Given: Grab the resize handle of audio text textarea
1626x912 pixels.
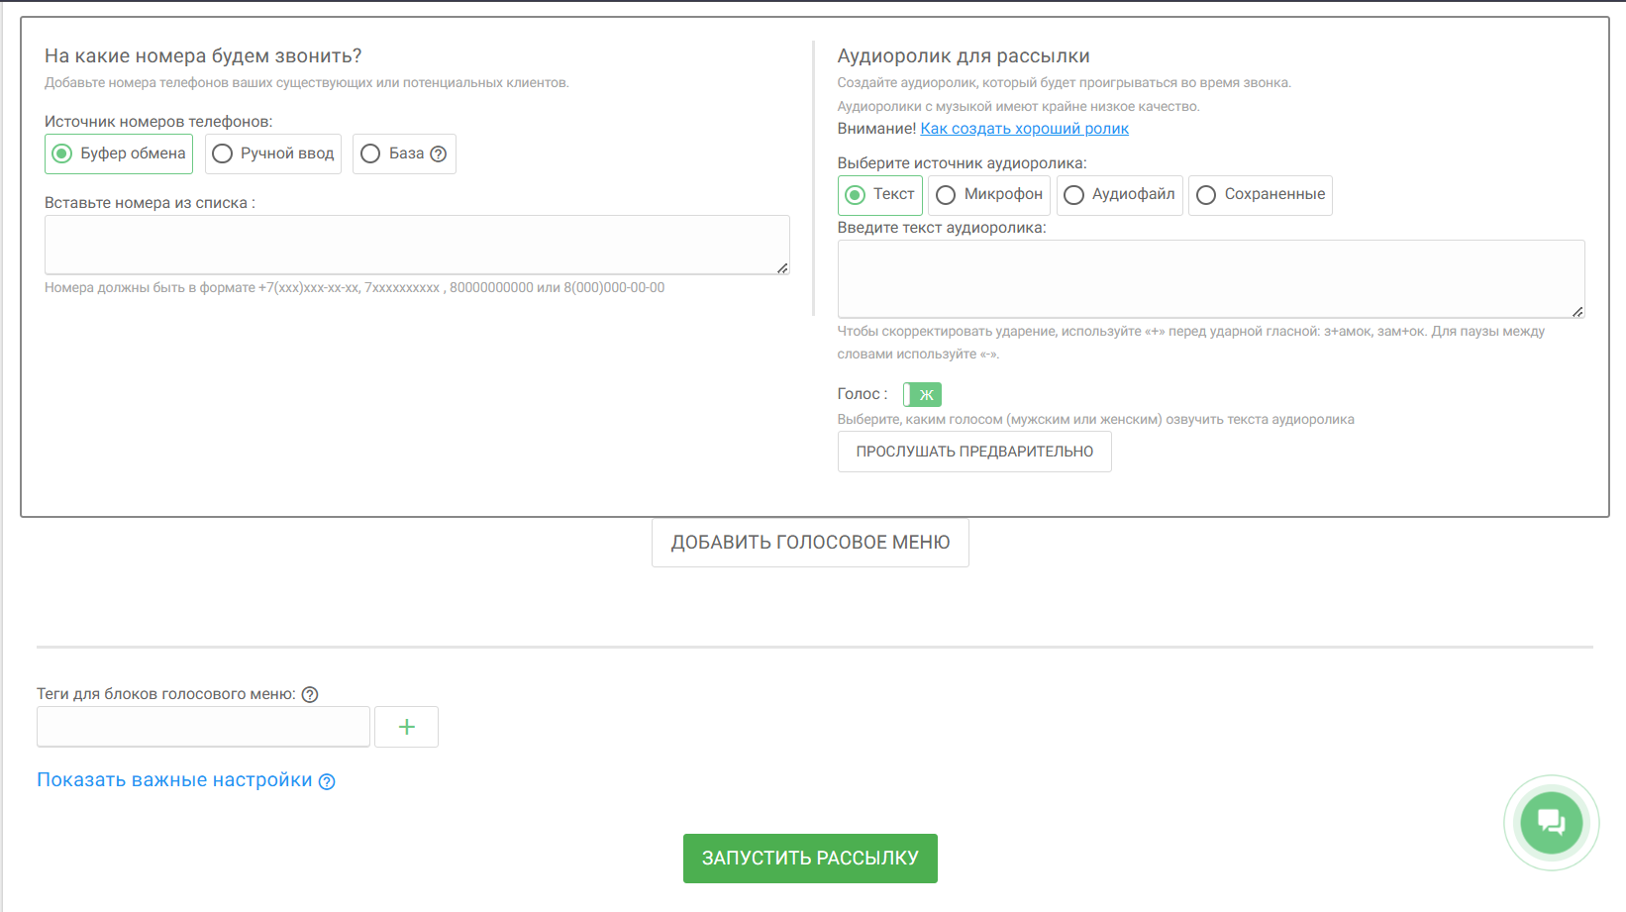Looking at the screenshot, I should [x=1577, y=311].
